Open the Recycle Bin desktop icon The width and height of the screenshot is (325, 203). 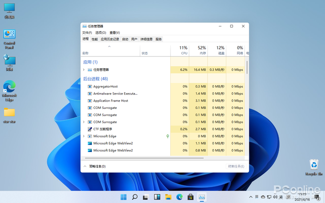click(314, 165)
